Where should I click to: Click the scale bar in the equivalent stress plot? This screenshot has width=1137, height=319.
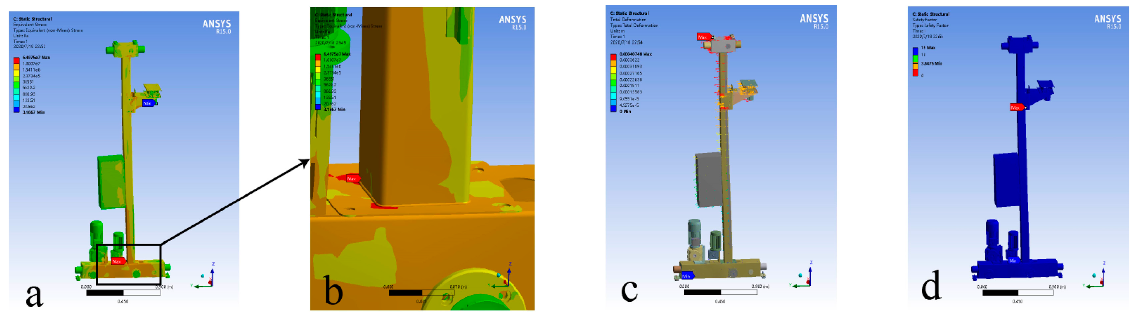click(x=123, y=292)
